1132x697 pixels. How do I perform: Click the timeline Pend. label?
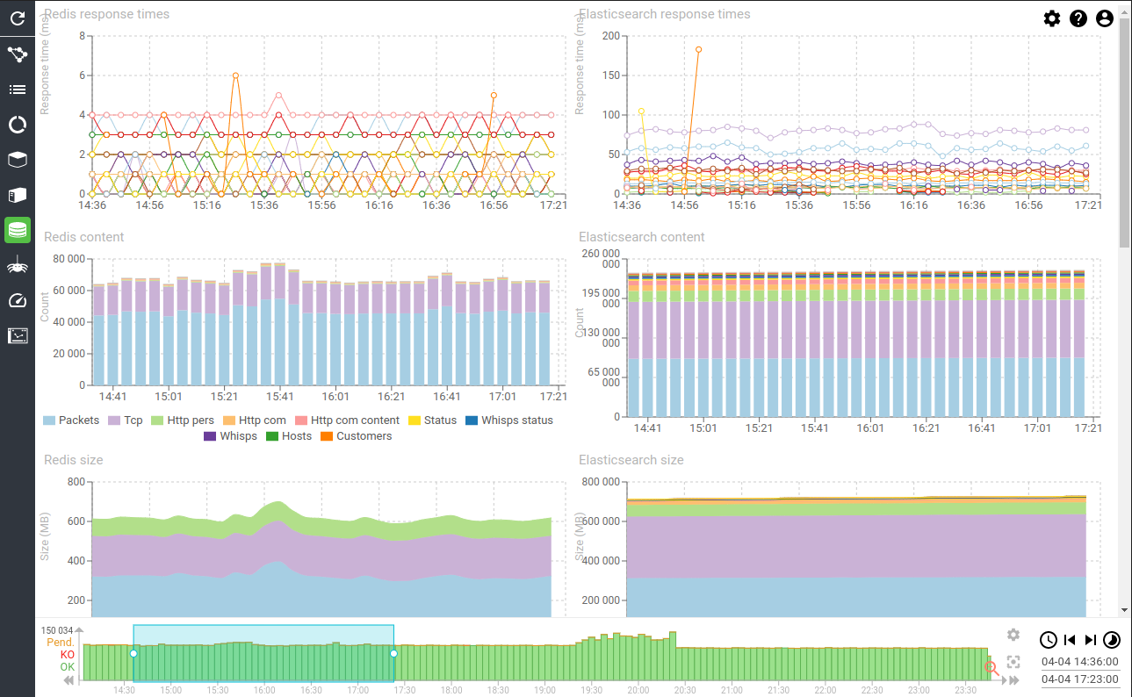61,643
